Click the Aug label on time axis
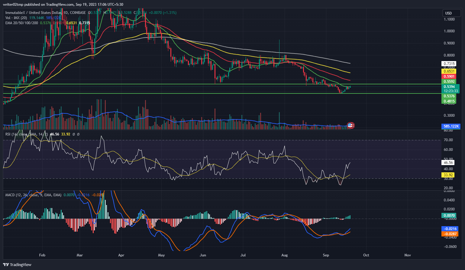Screen dimensions: 465x270 (284, 255)
